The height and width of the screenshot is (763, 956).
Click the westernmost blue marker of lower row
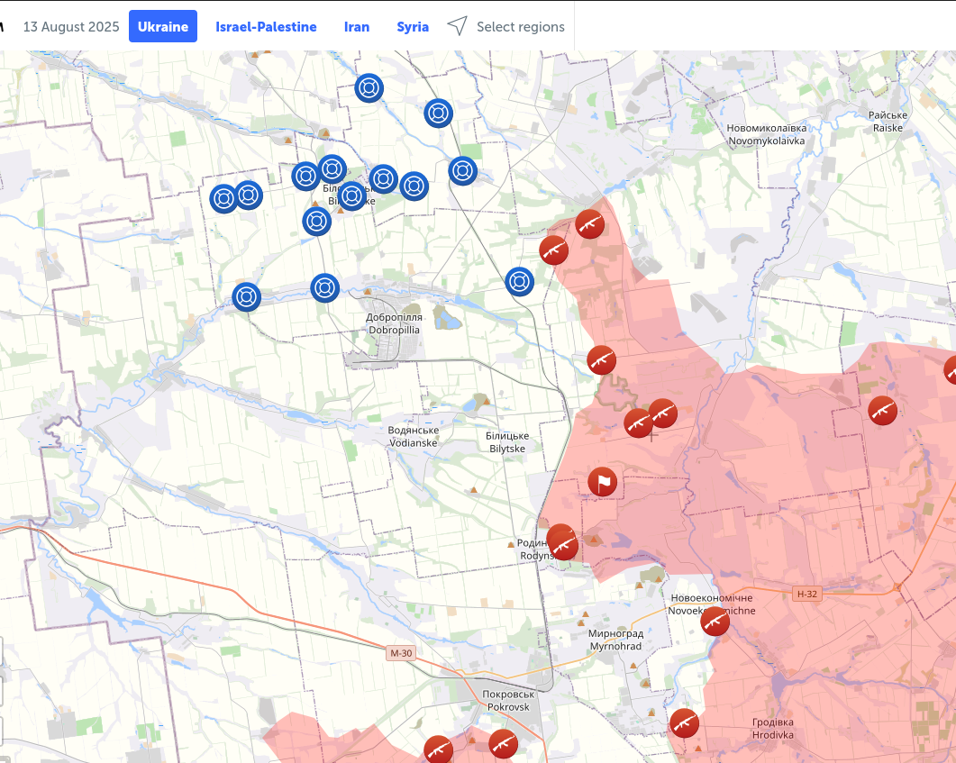coord(246,296)
